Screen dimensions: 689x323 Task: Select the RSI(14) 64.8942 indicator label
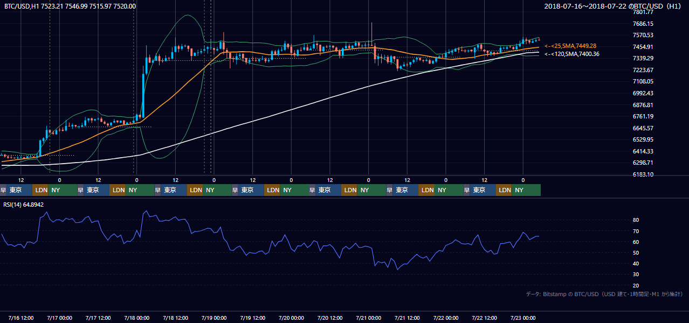coord(24,205)
